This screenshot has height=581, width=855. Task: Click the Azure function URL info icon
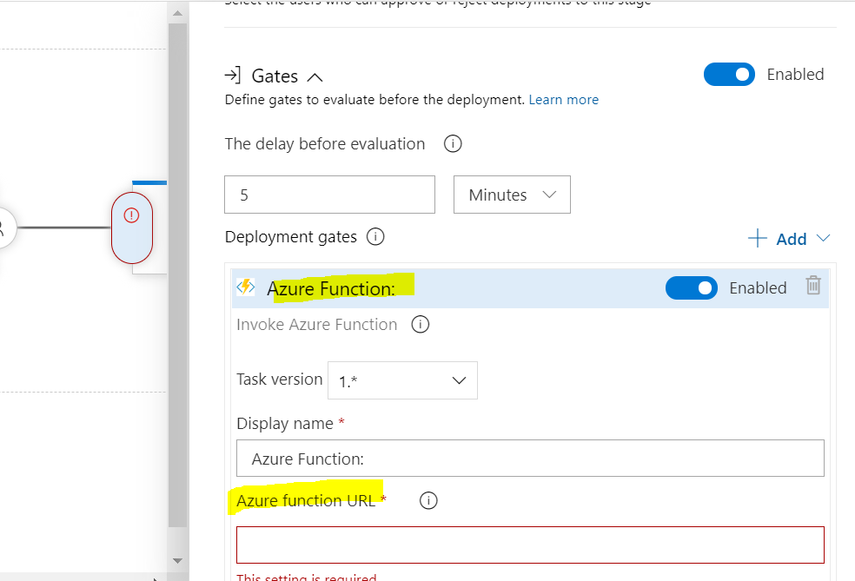tap(427, 500)
